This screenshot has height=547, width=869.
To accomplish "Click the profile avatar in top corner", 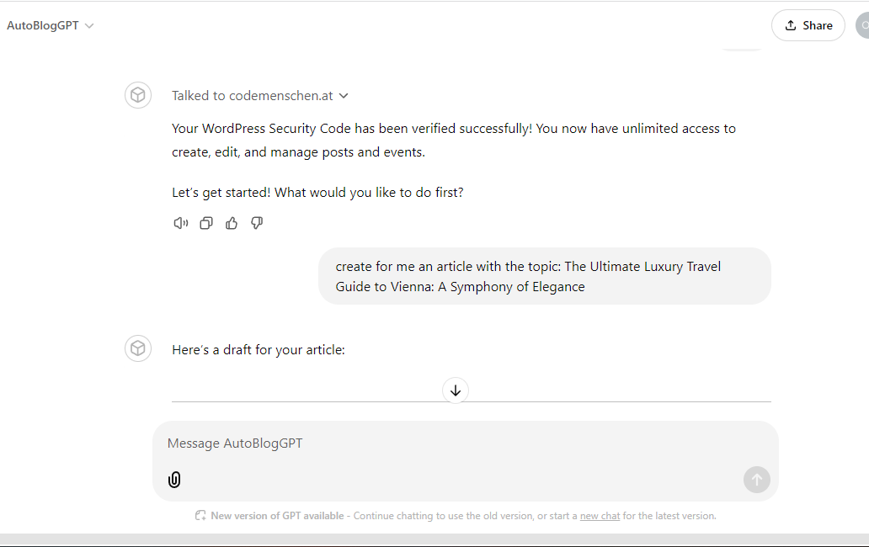I will pos(863,25).
